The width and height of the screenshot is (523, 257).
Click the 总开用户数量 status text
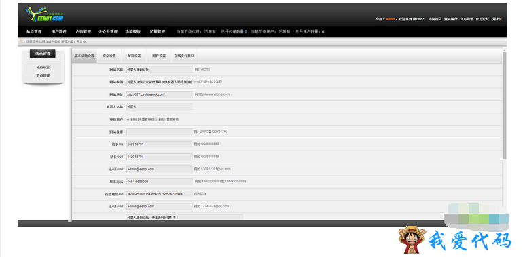coord(310,32)
